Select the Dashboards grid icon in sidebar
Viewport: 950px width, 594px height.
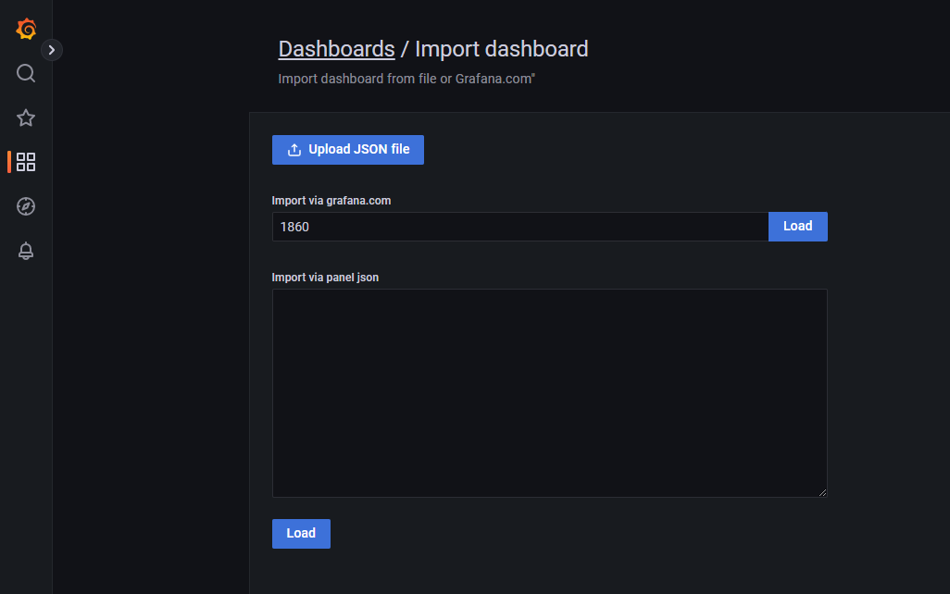click(26, 162)
